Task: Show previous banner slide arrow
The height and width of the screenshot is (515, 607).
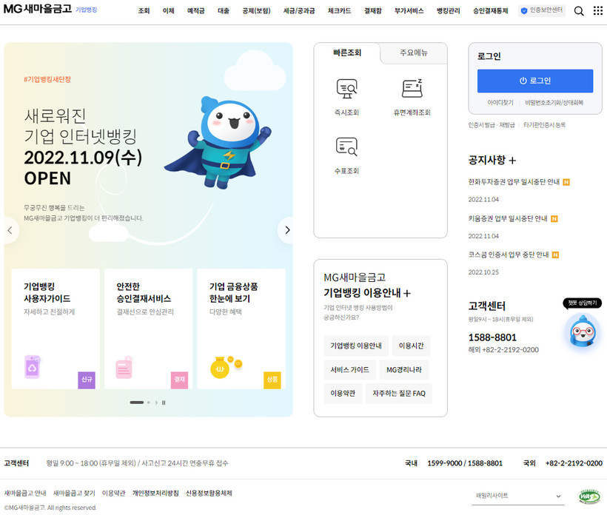Action: coord(10,230)
